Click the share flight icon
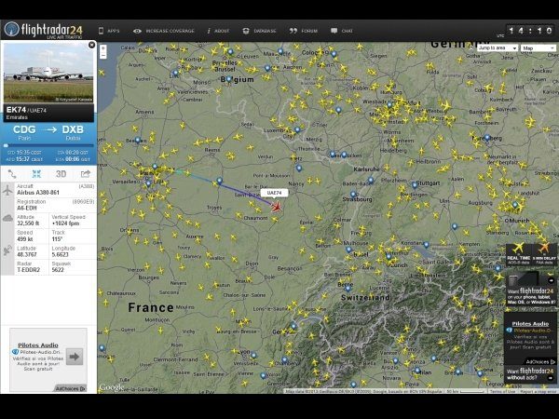This screenshot has height=419, width=559. pos(86,174)
